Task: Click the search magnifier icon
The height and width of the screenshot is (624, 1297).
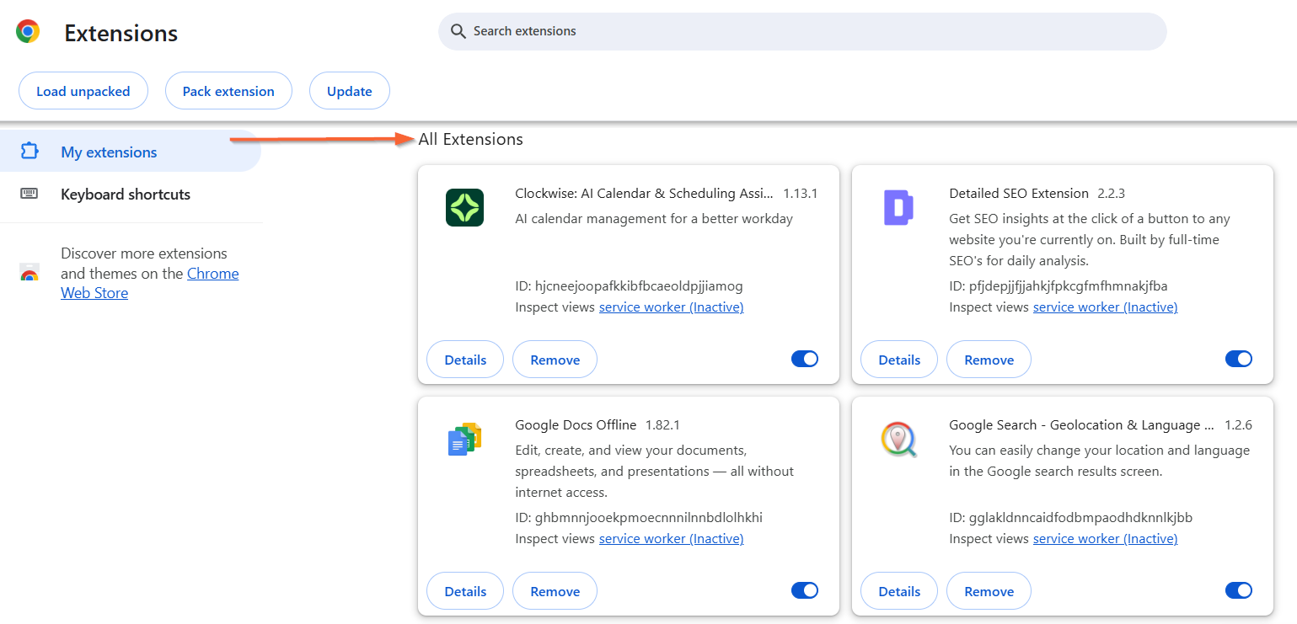Action: click(458, 31)
